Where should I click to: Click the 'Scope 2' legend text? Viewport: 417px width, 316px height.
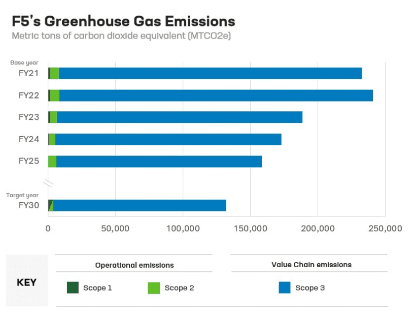click(x=179, y=288)
